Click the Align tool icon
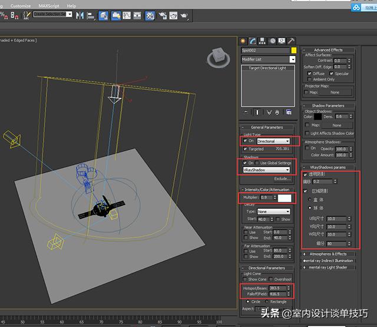 point(91,16)
